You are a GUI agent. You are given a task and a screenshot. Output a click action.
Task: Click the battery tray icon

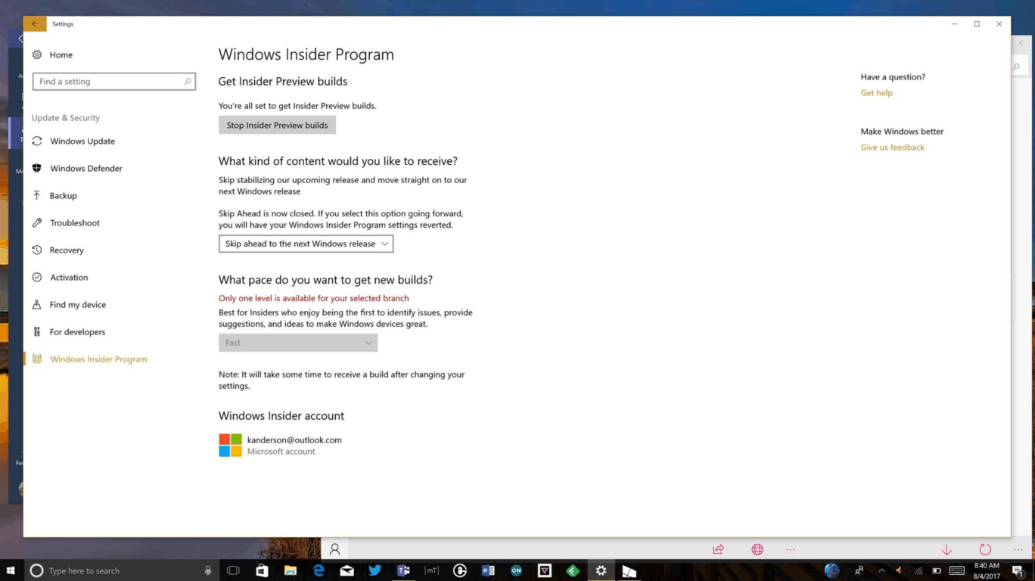click(937, 570)
